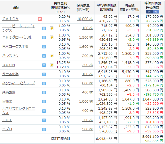Click the 前月比 header link
This screenshot has height=144, width=165.
(135, 10)
